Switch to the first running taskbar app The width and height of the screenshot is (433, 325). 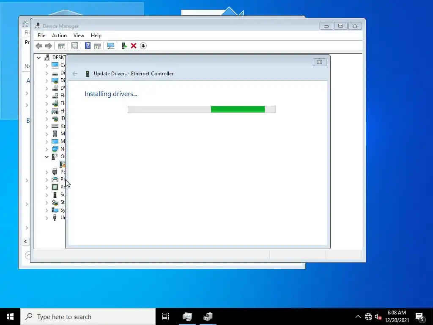tap(187, 317)
